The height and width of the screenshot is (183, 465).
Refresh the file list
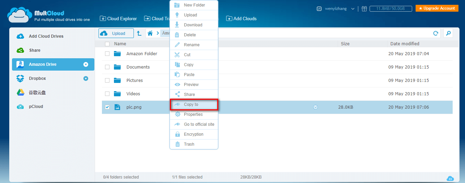[436, 33]
